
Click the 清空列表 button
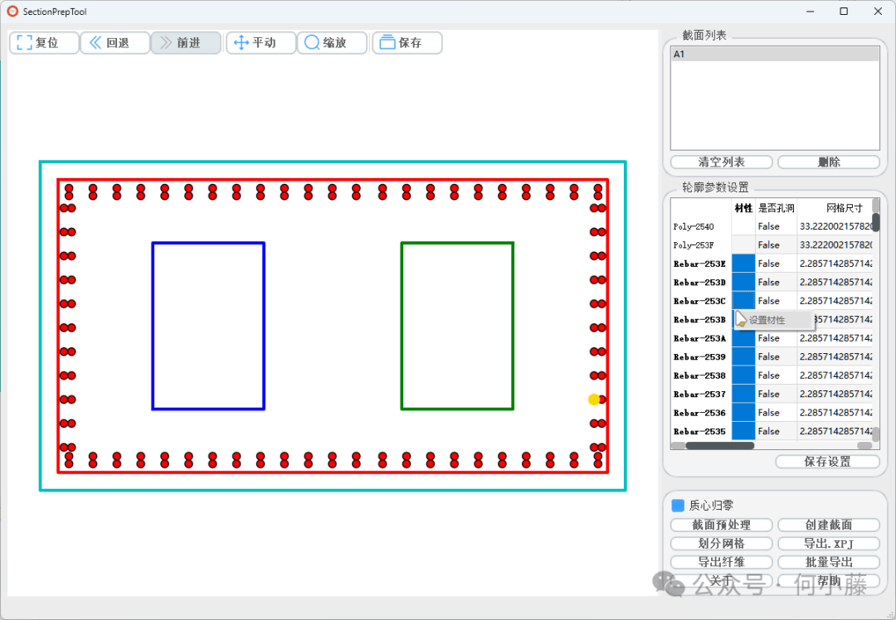point(721,162)
